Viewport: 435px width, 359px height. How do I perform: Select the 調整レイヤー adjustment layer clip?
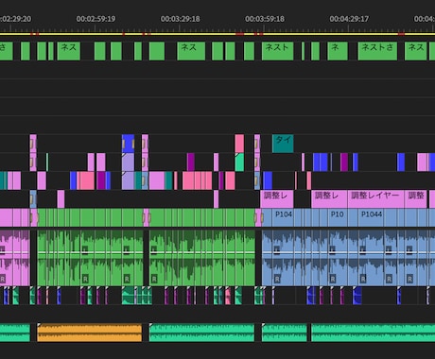[x=375, y=199]
